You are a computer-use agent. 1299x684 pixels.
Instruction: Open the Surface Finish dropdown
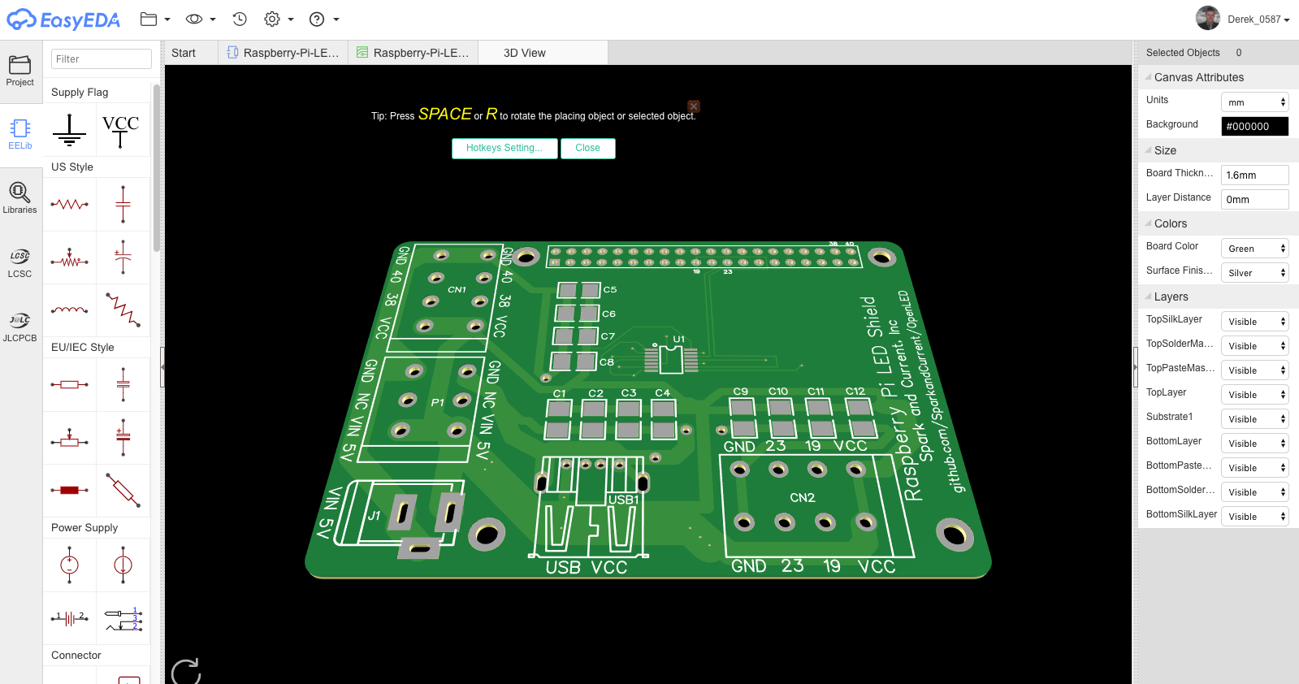[x=1254, y=272]
